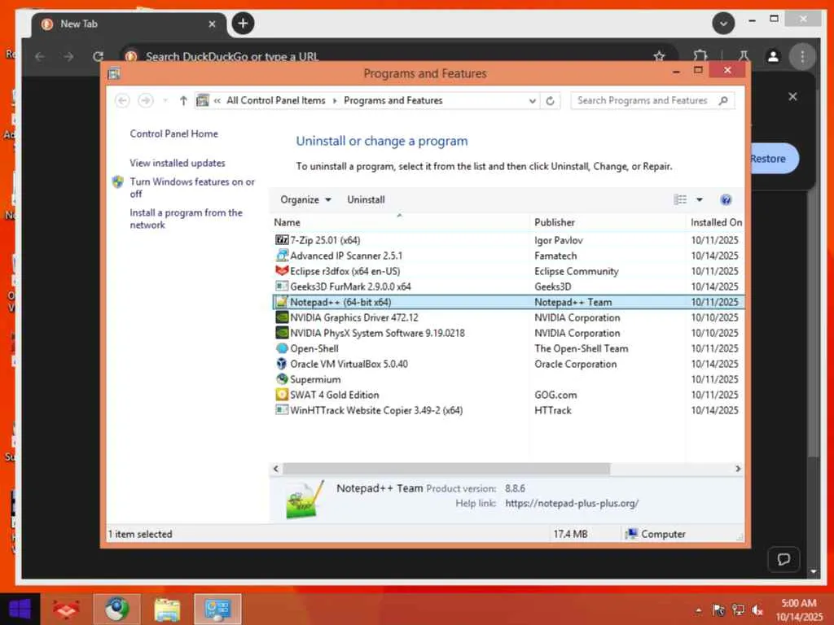Click the Oracle VM VirtualBox icon

click(281, 364)
